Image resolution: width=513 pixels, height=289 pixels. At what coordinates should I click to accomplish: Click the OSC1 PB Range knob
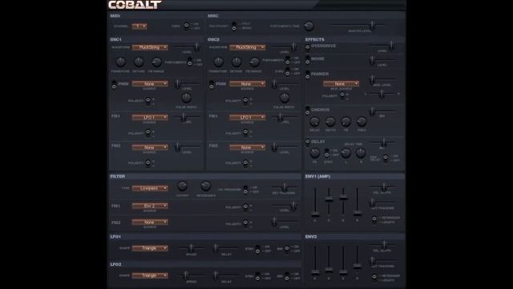157,62
